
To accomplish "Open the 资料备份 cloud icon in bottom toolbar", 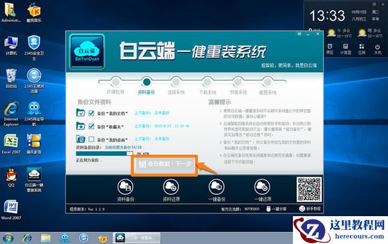I will (x=125, y=187).
